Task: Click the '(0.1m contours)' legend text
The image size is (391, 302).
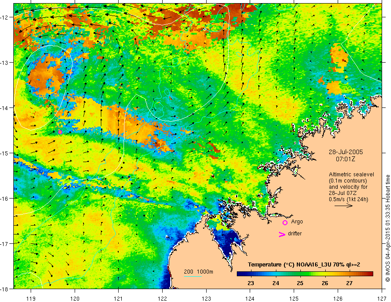Action: pyautogui.click(x=348, y=181)
